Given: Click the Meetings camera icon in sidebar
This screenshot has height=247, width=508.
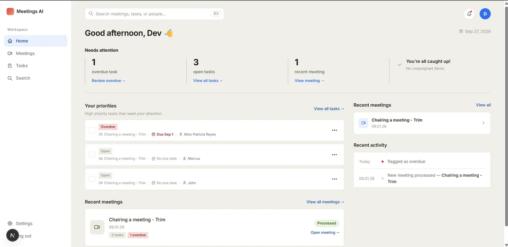Looking at the screenshot, I should 10,53.
